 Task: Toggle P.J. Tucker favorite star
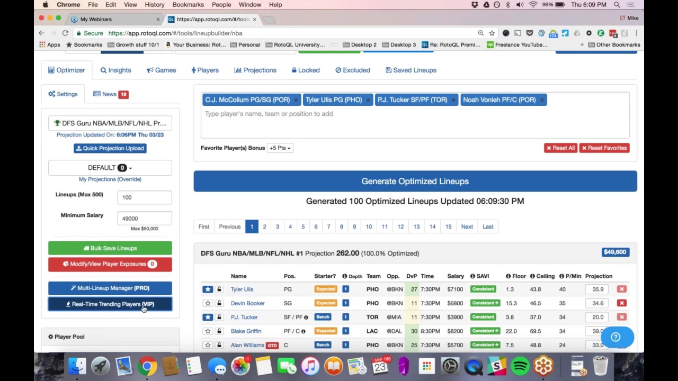click(208, 317)
